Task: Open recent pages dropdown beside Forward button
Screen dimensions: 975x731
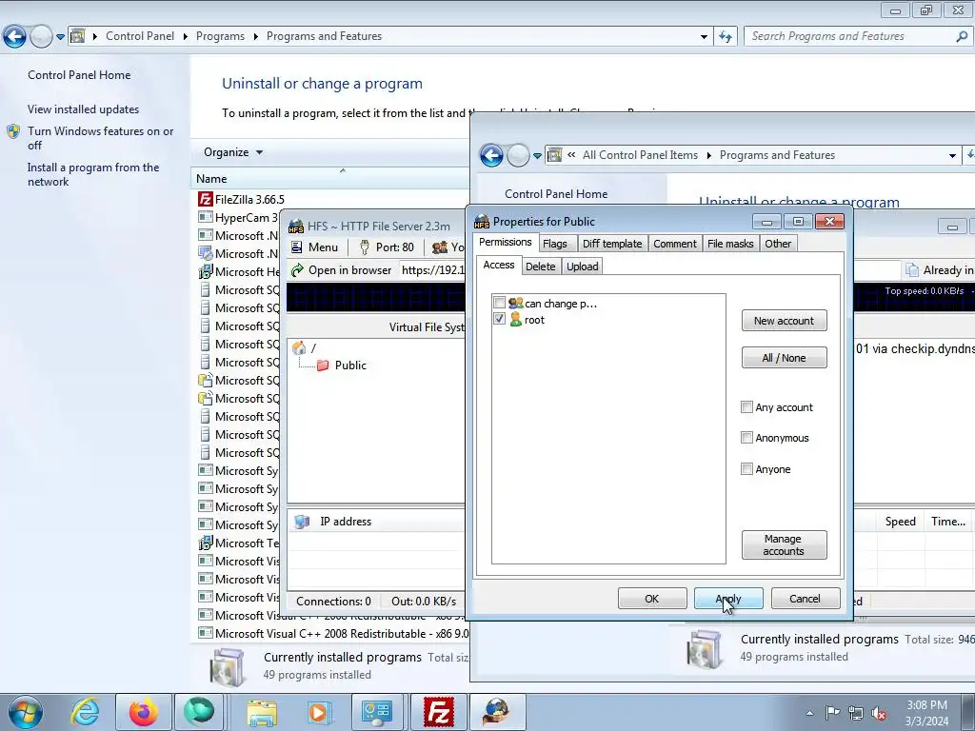Action: [60, 37]
